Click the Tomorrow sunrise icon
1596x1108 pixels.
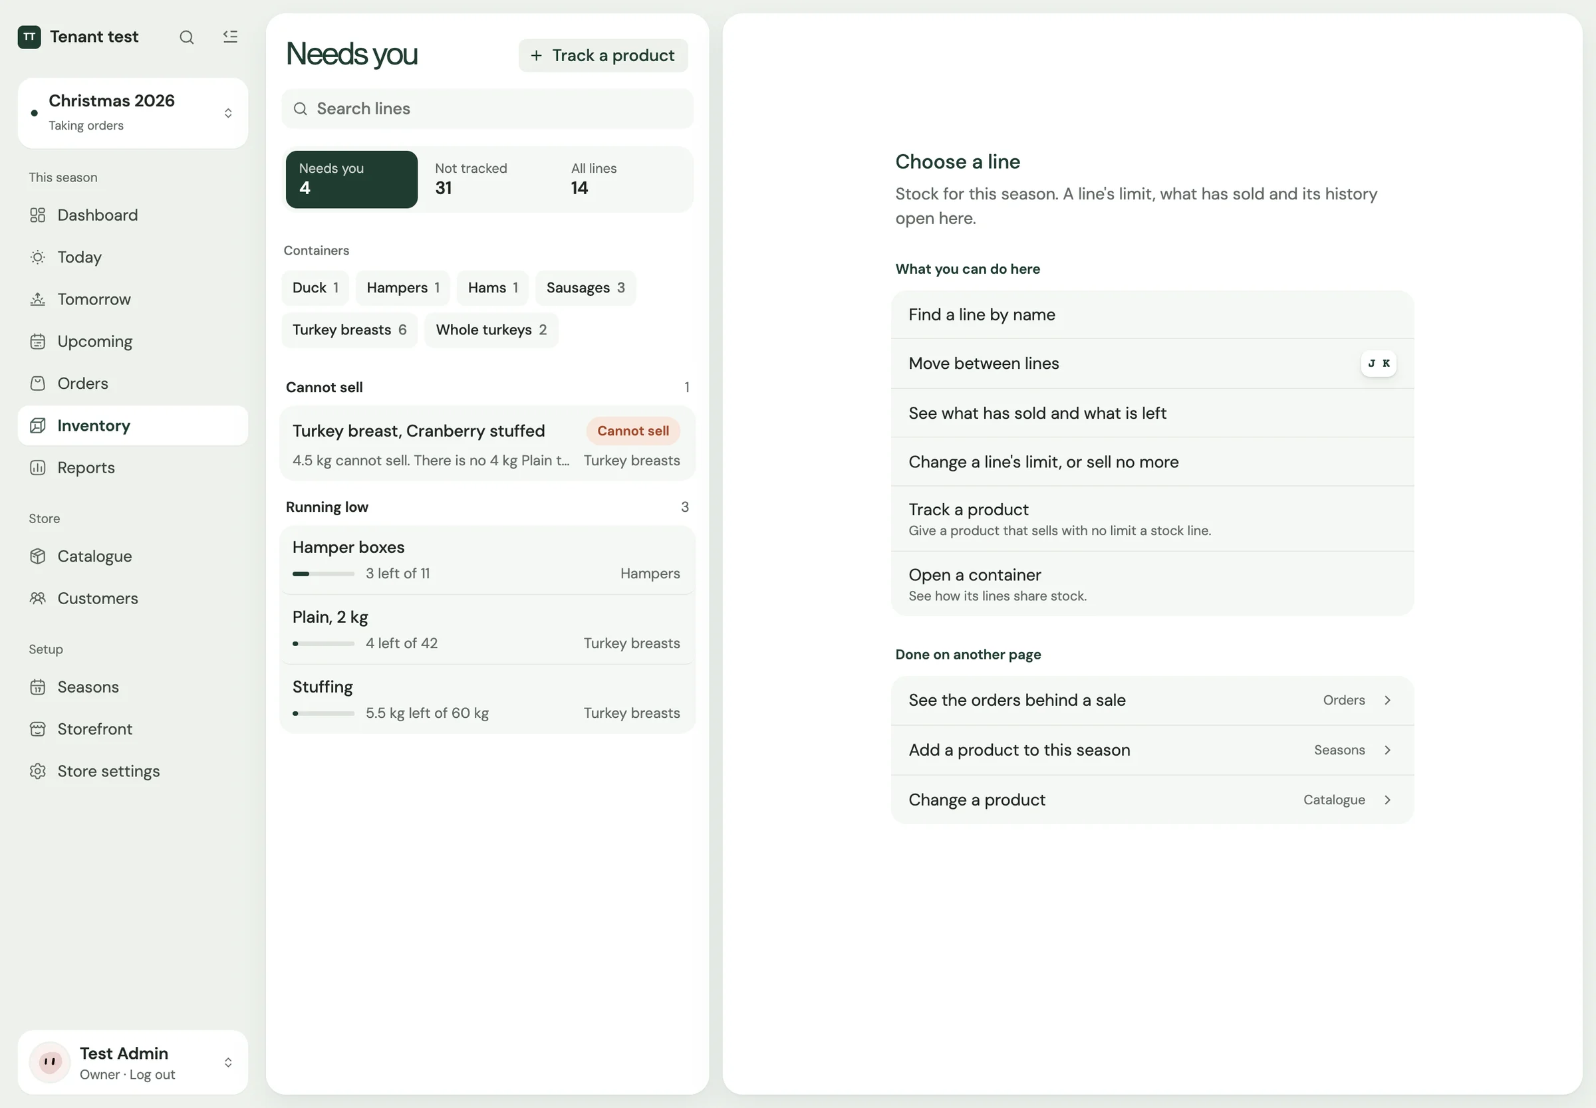(x=37, y=299)
